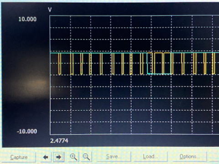Click the cyan trace's falling edge
Viewport: 219px width, 164px height.
point(147,63)
